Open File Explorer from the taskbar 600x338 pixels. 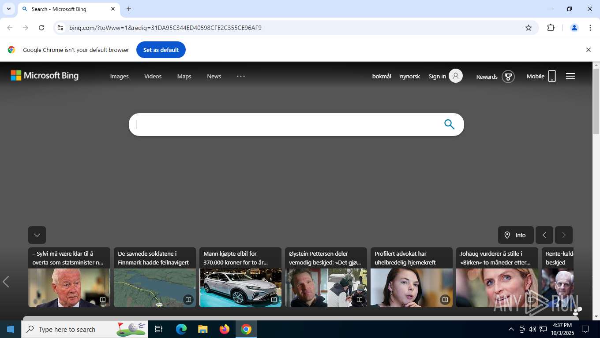pos(203,329)
